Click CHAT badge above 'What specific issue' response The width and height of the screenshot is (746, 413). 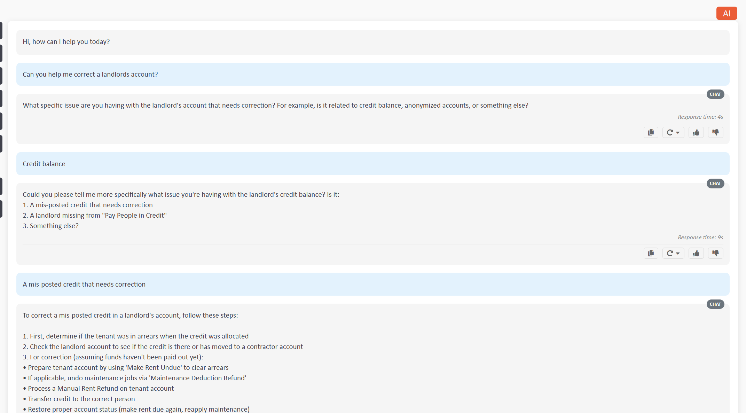pyautogui.click(x=715, y=94)
